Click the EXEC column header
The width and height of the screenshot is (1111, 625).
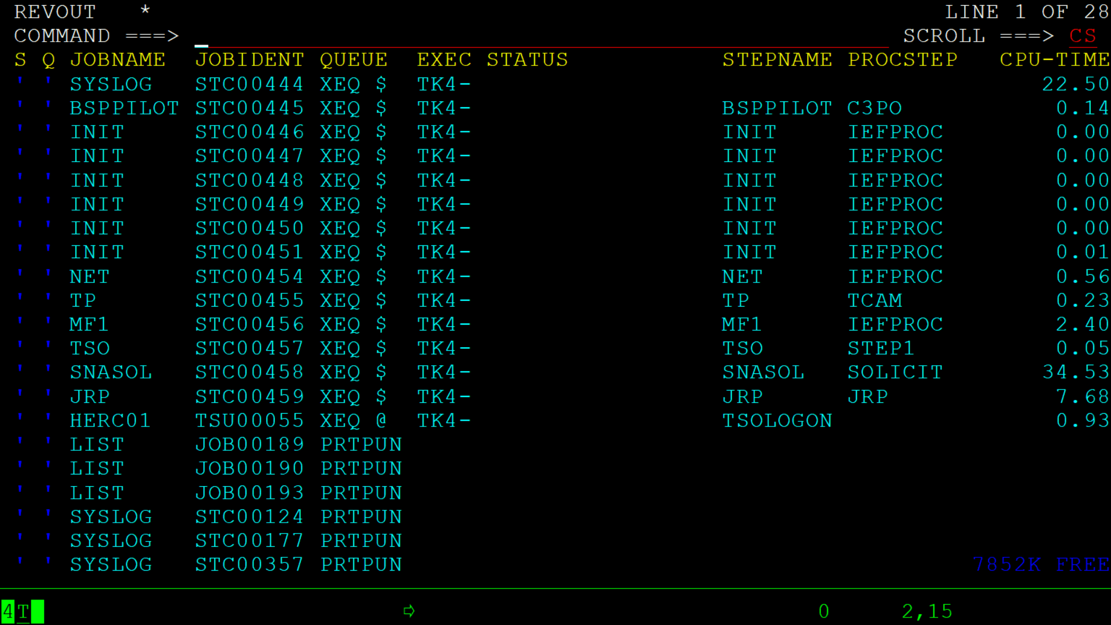(444, 60)
